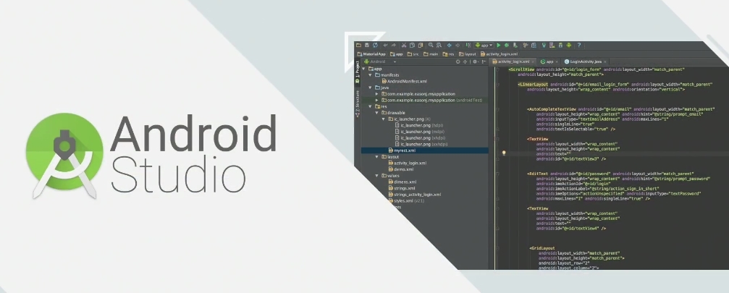Viewport: 729px width, 293px height.
Task: Collapse the app module tree node
Action: [364, 69]
